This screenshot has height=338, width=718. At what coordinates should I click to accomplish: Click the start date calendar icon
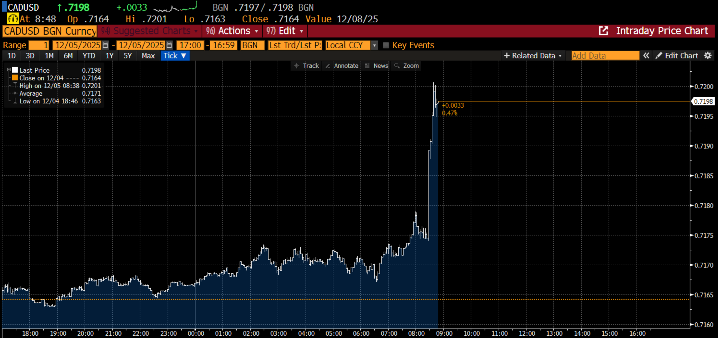point(105,45)
